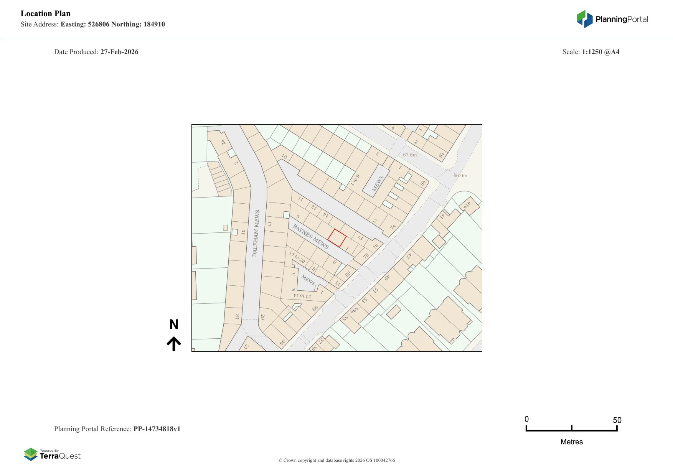The height and width of the screenshot is (476, 673).
Task: Click the BAYNES MEWS street label
Action: coord(311,237)
